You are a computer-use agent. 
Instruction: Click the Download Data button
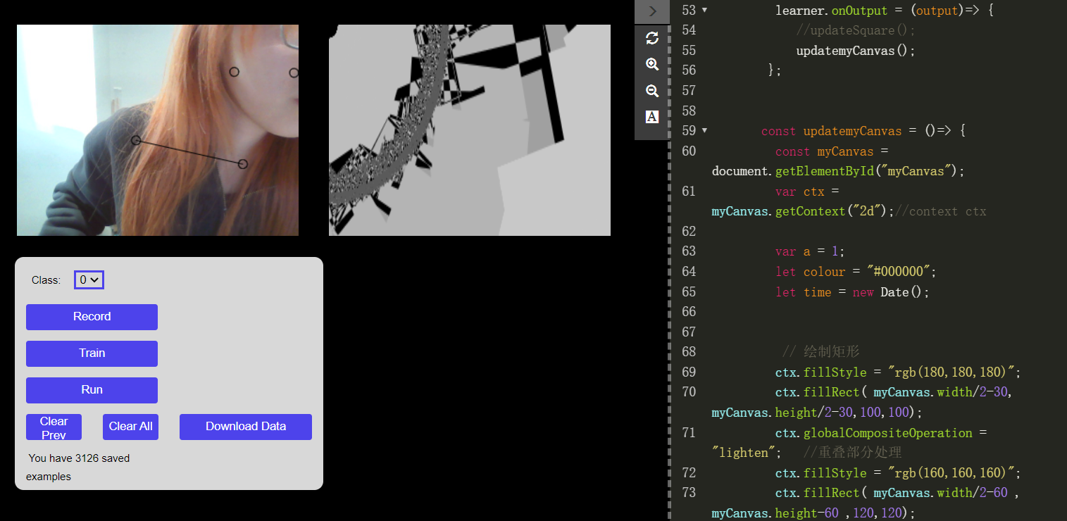[x=245, y=427]
